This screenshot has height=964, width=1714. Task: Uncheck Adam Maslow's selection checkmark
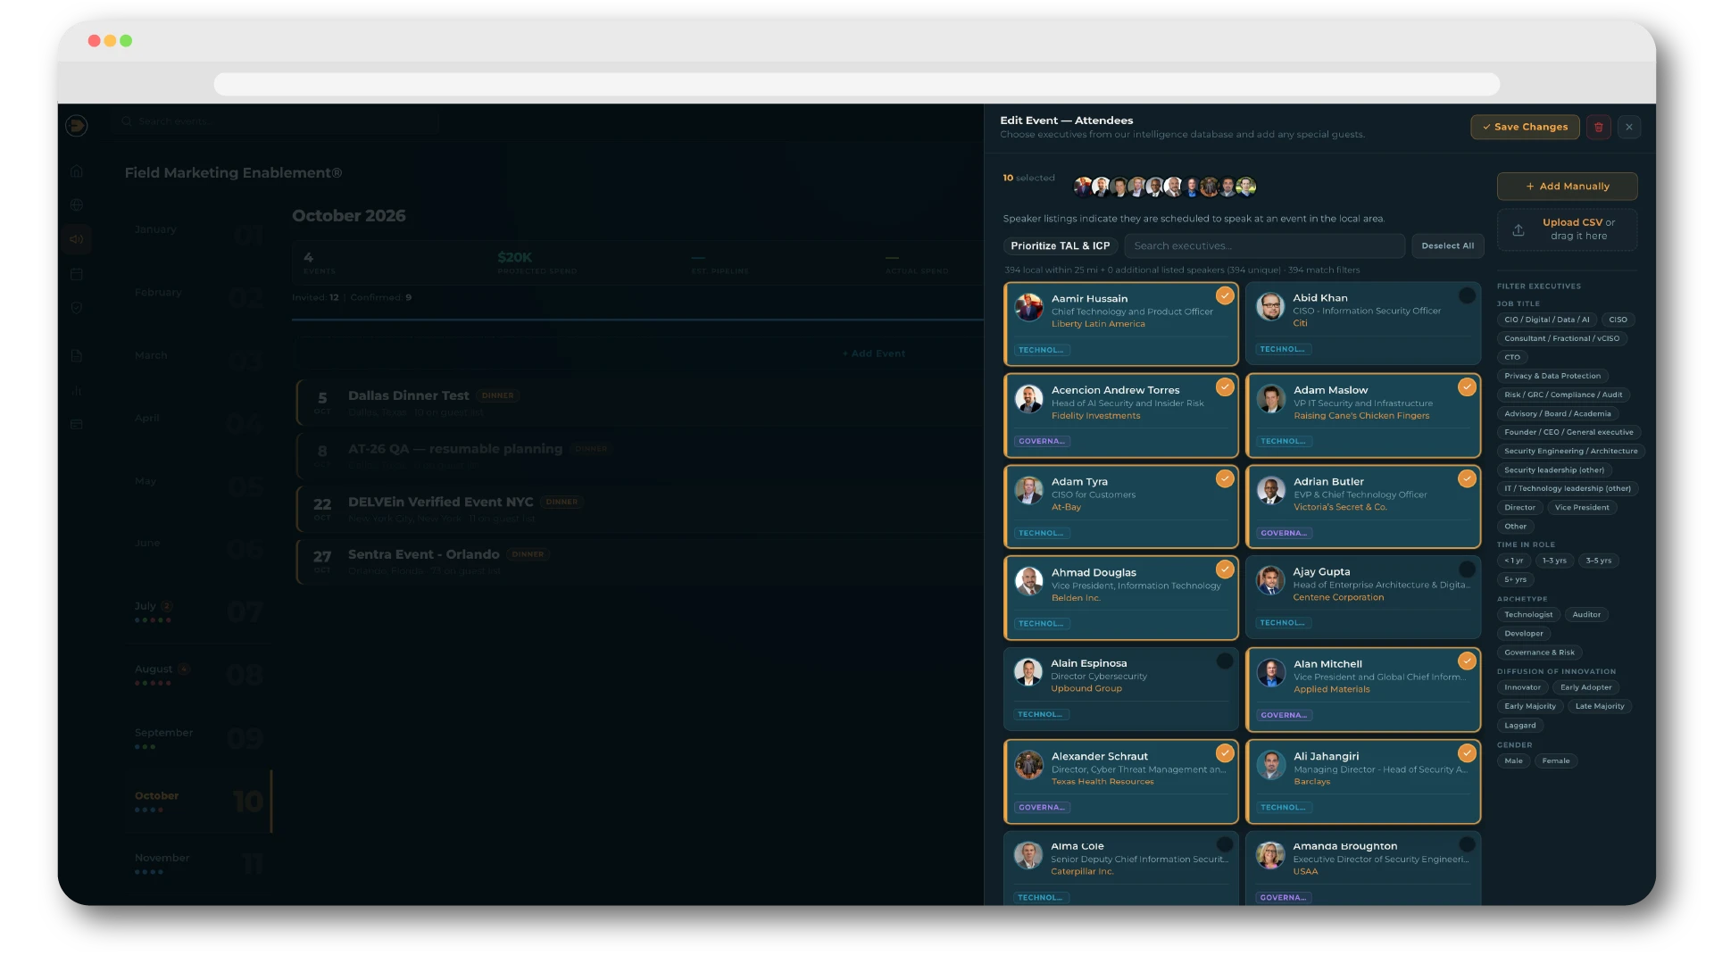tap(1467, 386)
